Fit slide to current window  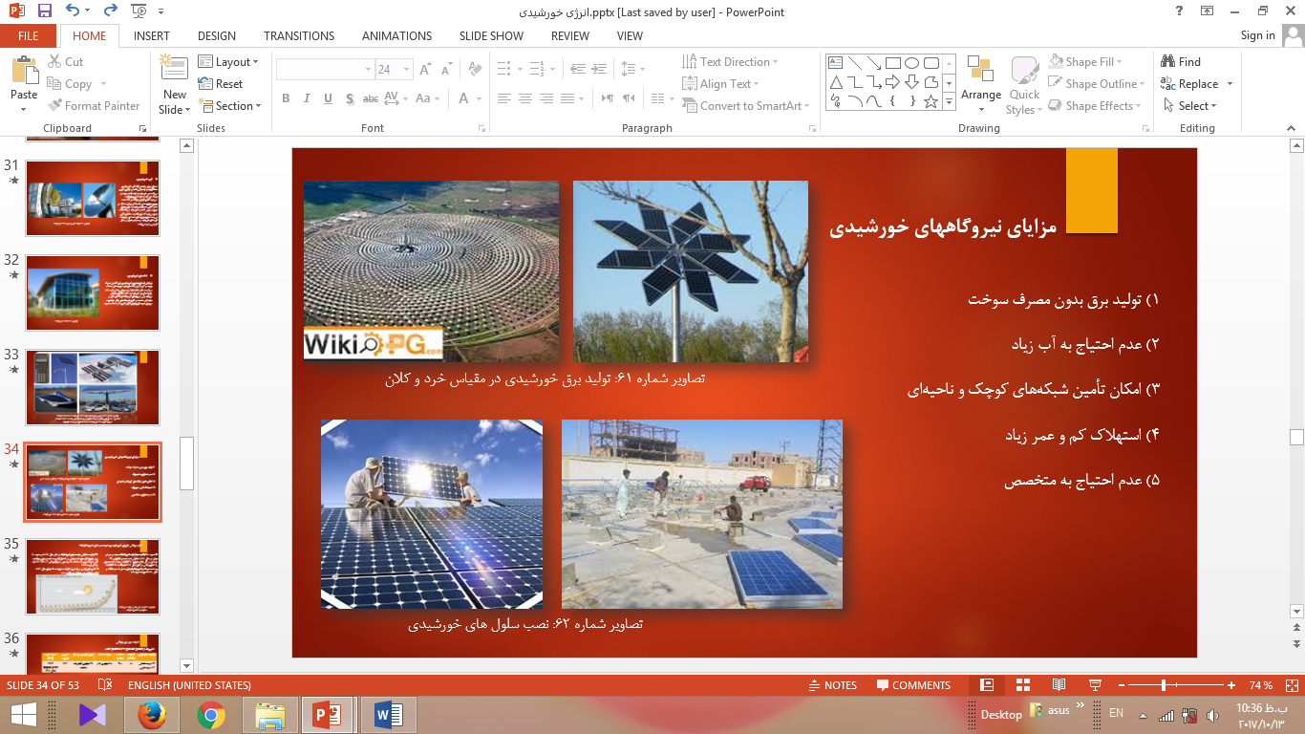1291,685
